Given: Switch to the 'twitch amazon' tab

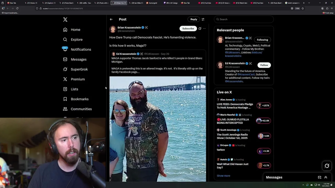Looking at the screenshot, I should pyautogui.click(x=292, y=3).
